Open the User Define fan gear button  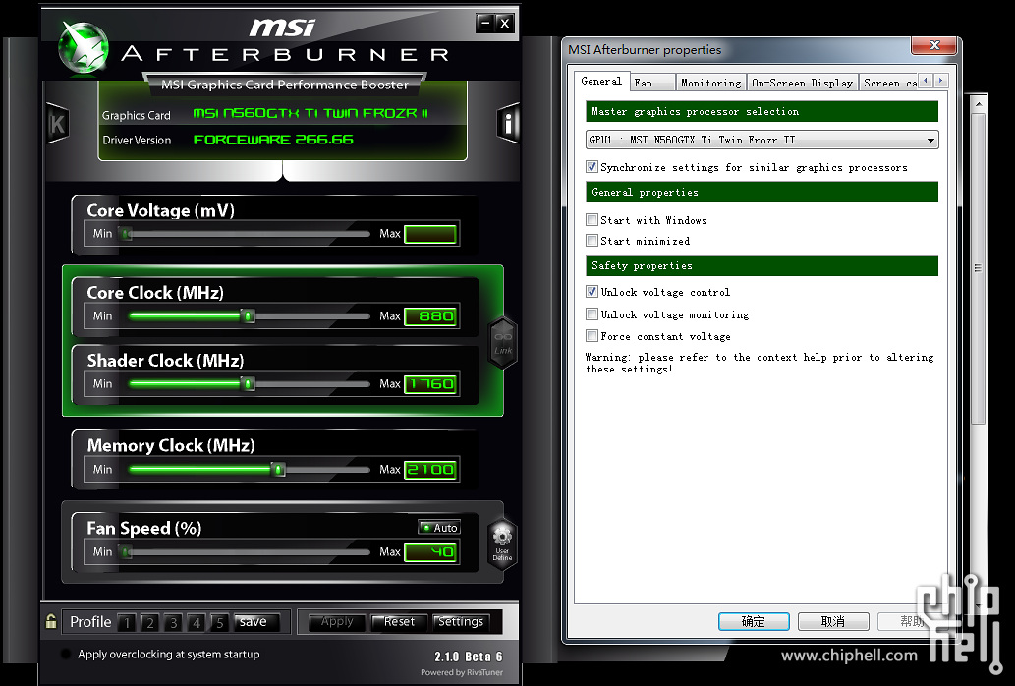pyautogui.click(x=502, y=544)
